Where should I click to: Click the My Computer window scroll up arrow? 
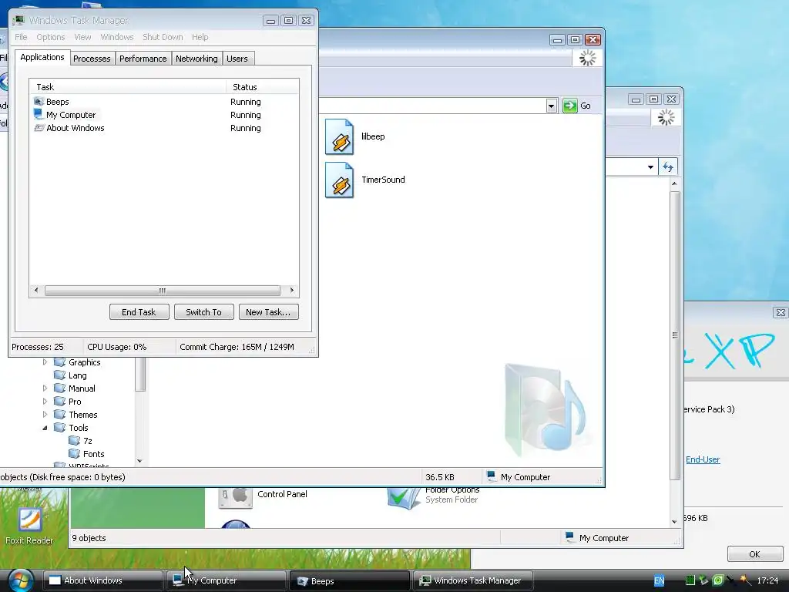click(x=674, y=183)
